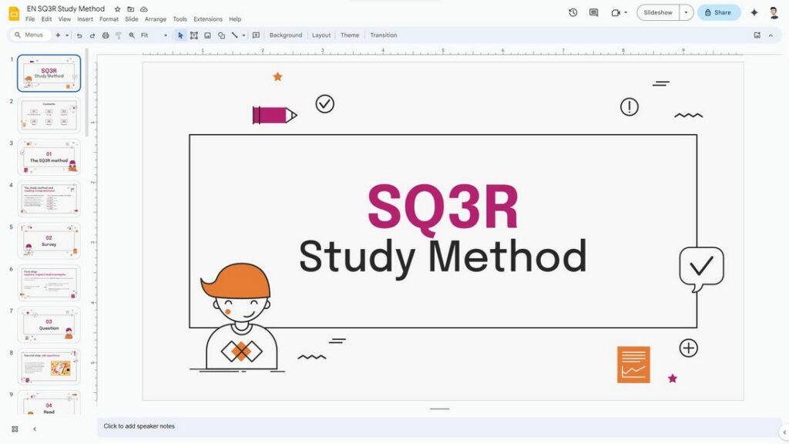Expand the Line tool dropdown arrow
Image resolution: width=789 pixels, height=444 pixels.
coord(243,35)
